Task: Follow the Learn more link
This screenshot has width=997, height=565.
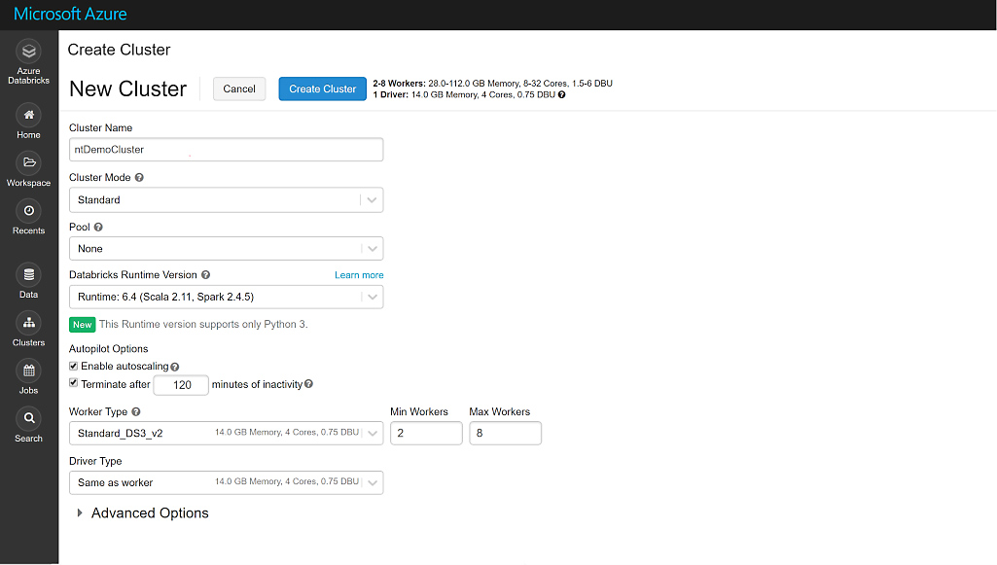Action: (x=359, y=275)
